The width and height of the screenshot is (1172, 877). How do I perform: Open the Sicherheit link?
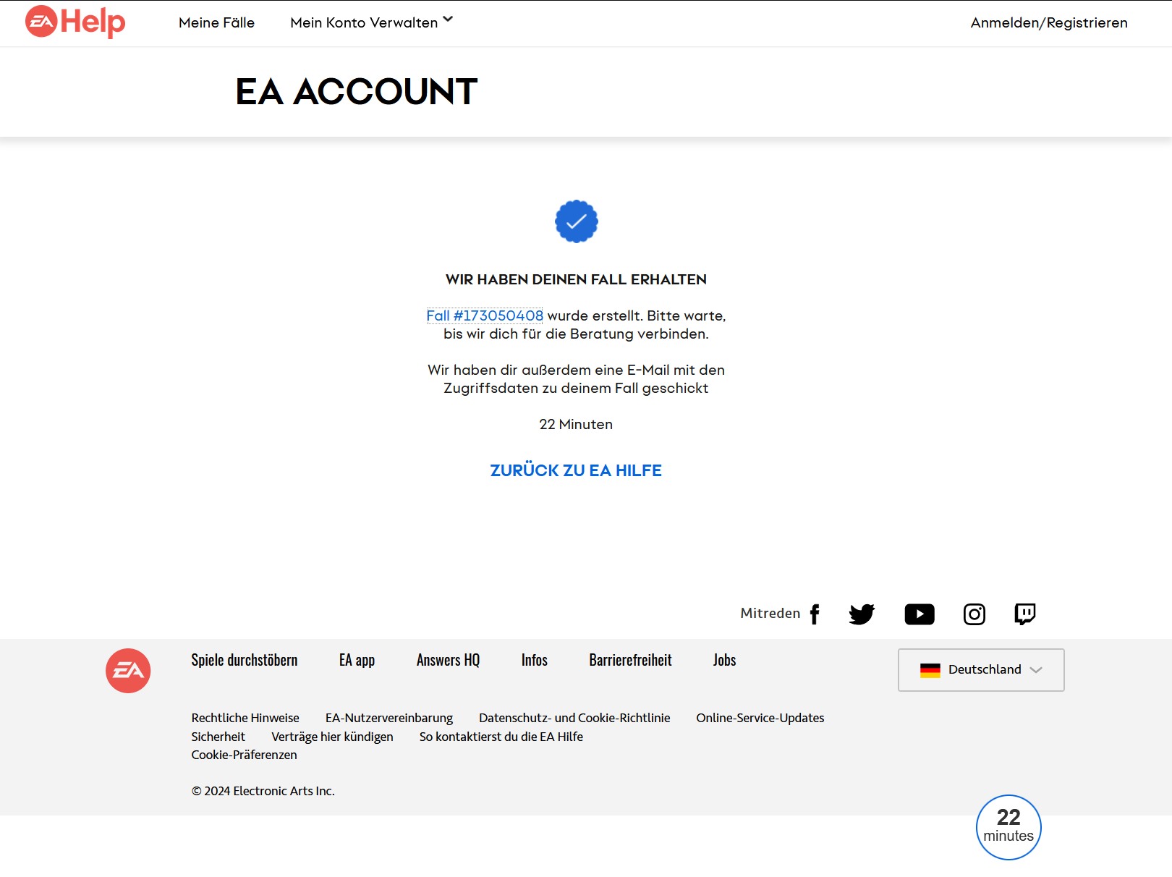(x=218, y=737)
